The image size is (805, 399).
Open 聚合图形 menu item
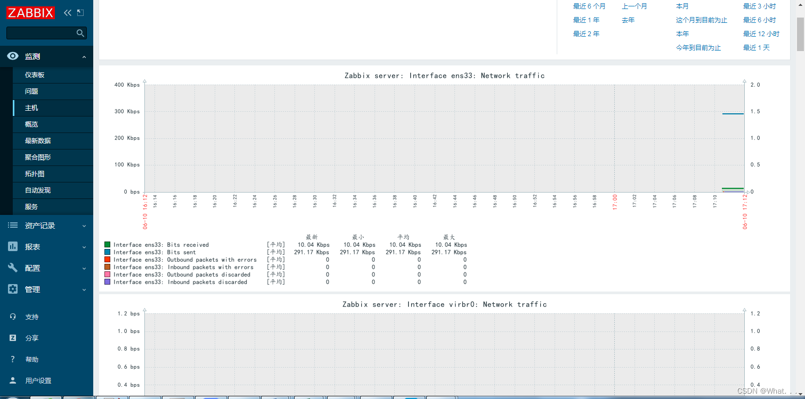(53, 157)
